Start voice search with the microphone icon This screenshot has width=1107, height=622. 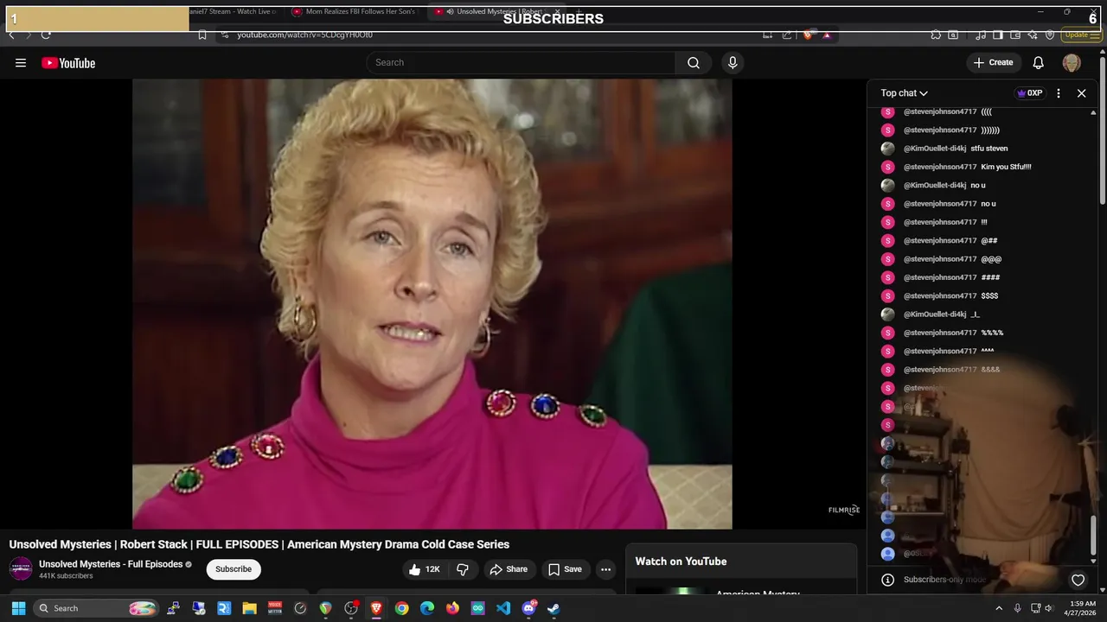[x=733, y=63]
